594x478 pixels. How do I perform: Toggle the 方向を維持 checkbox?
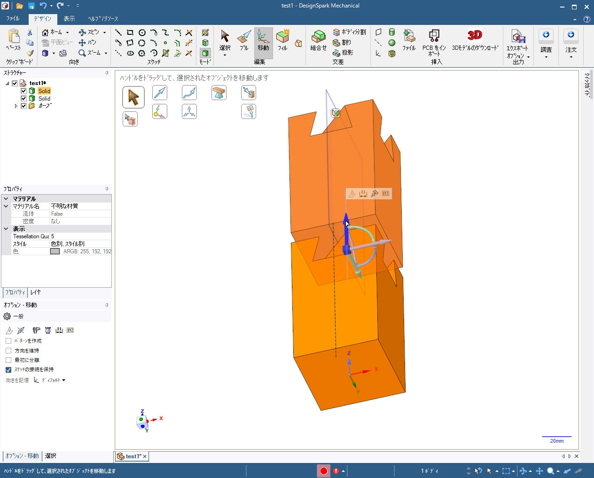point(8,351)
